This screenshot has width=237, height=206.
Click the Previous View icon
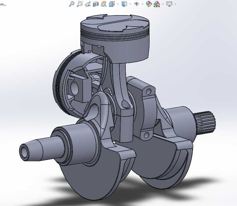pos(88,4)
